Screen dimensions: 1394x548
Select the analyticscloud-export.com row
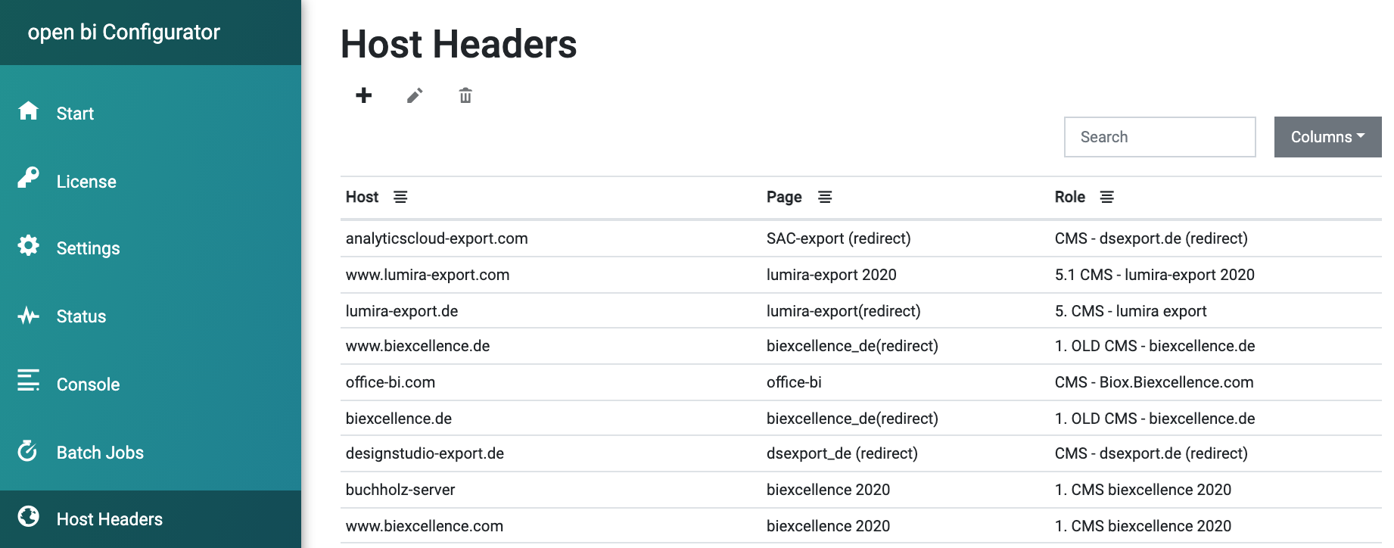[x=861, y=238]
